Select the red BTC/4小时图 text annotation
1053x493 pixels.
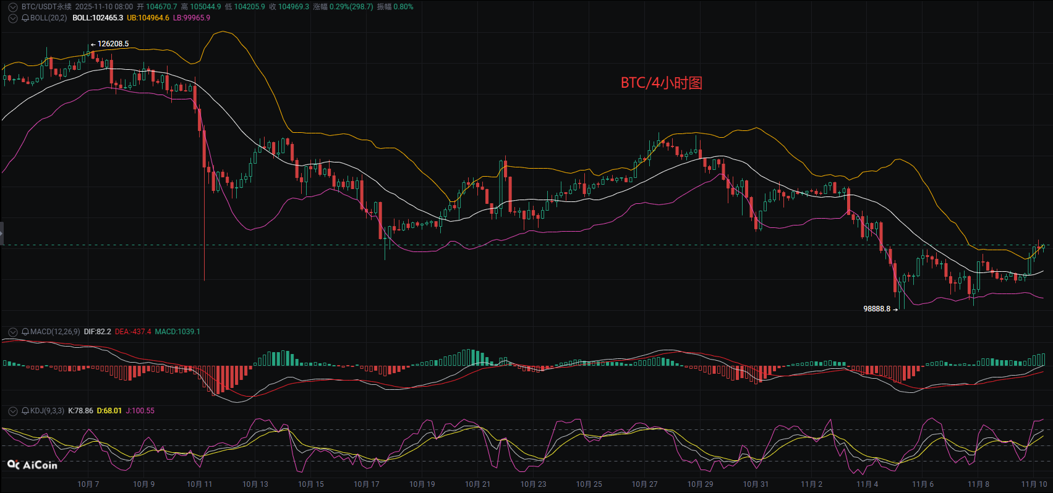(x=661, y=83)
